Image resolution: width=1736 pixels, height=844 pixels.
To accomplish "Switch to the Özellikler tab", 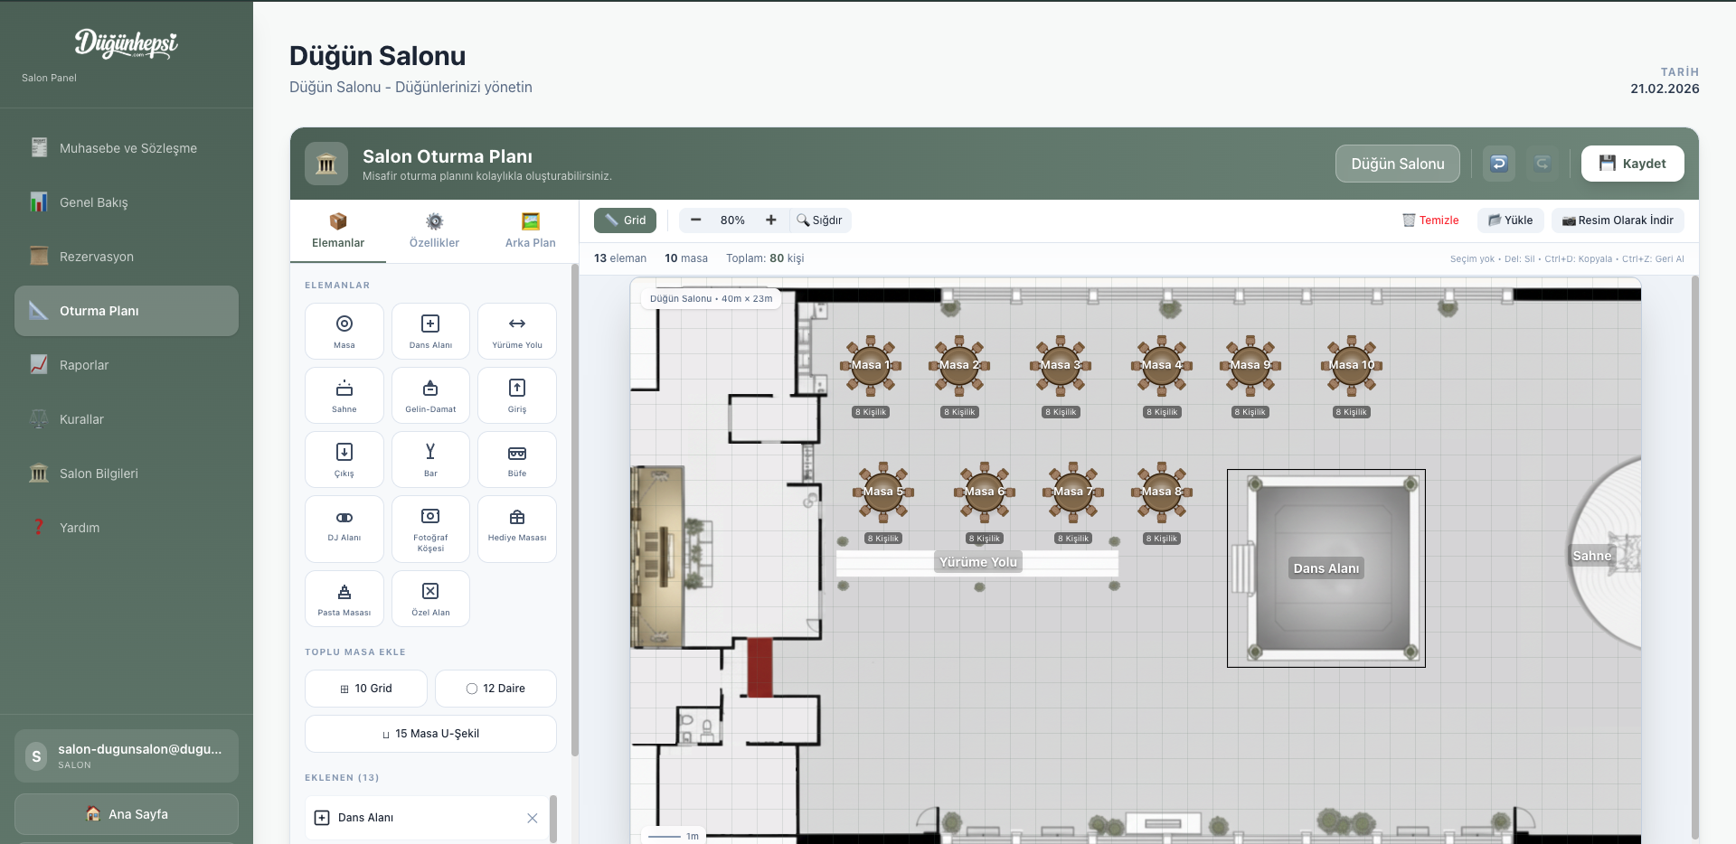I will [x=434, y=231].
